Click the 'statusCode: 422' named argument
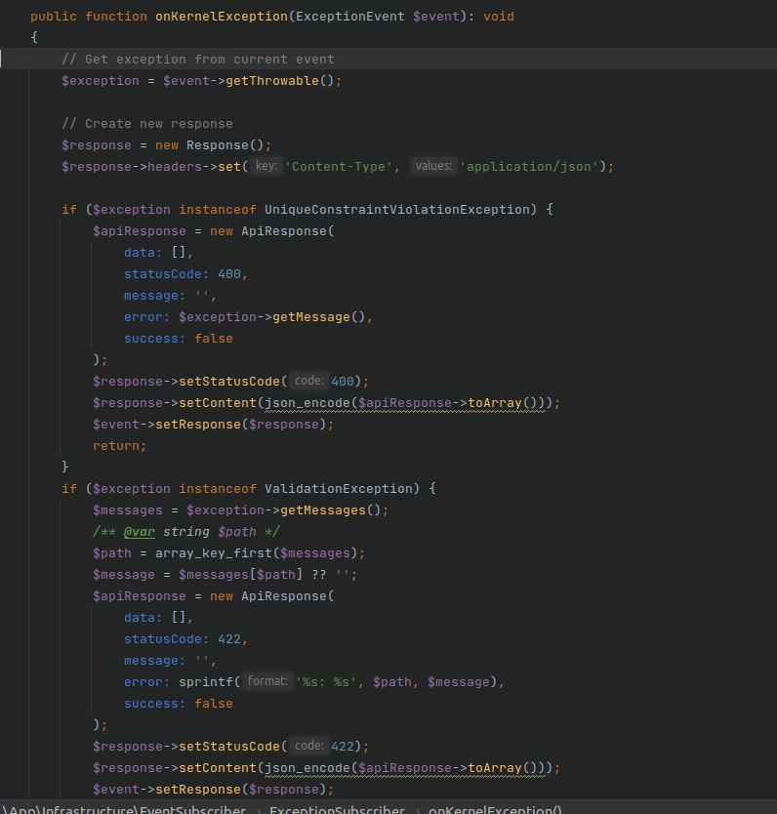The width and height of the screenshot is (777, 814). pyautogui.click(x=183, y=639)
